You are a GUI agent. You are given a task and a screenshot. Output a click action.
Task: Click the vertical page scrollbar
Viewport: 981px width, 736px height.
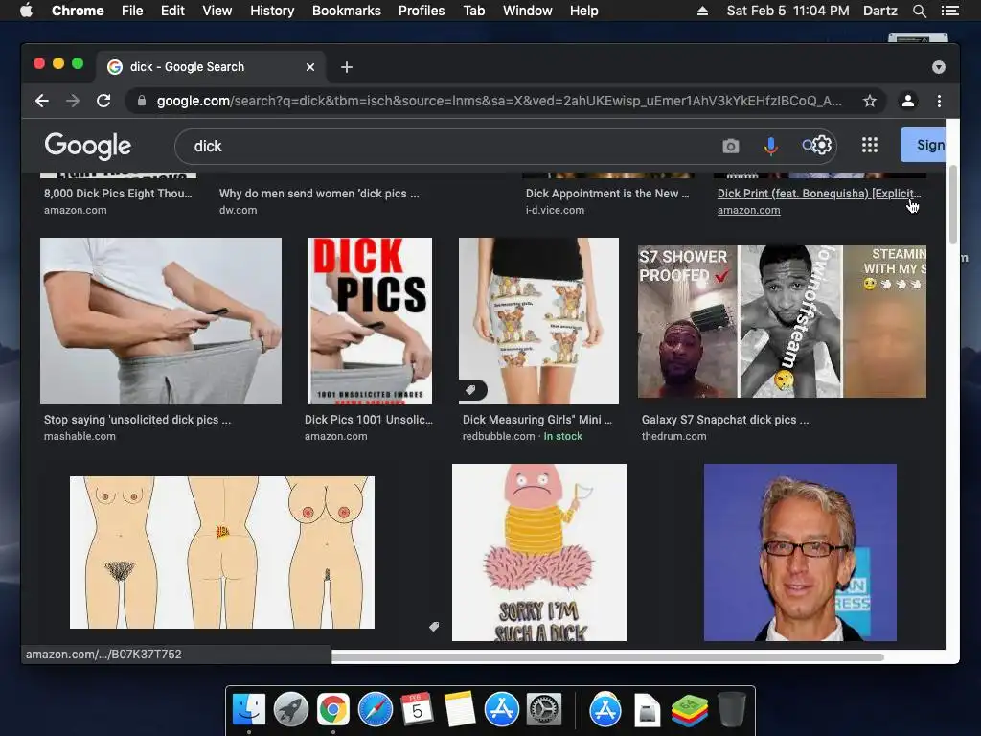(x=952, y=205)
